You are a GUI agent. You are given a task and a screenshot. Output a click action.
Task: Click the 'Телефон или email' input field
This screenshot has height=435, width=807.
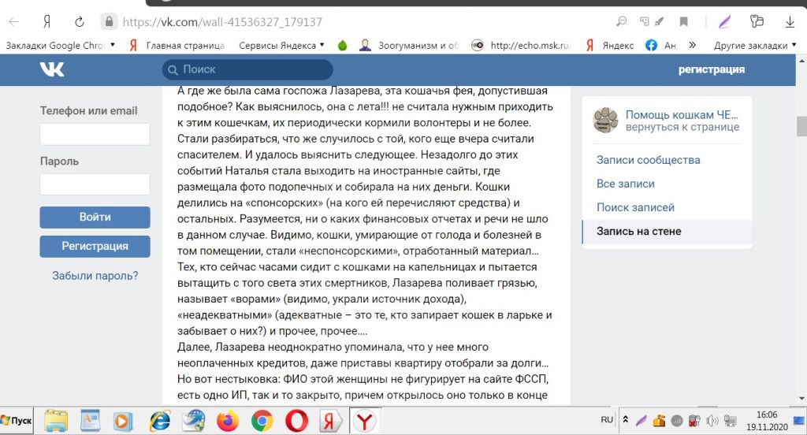pyautogui.click(x=95, y=134)
